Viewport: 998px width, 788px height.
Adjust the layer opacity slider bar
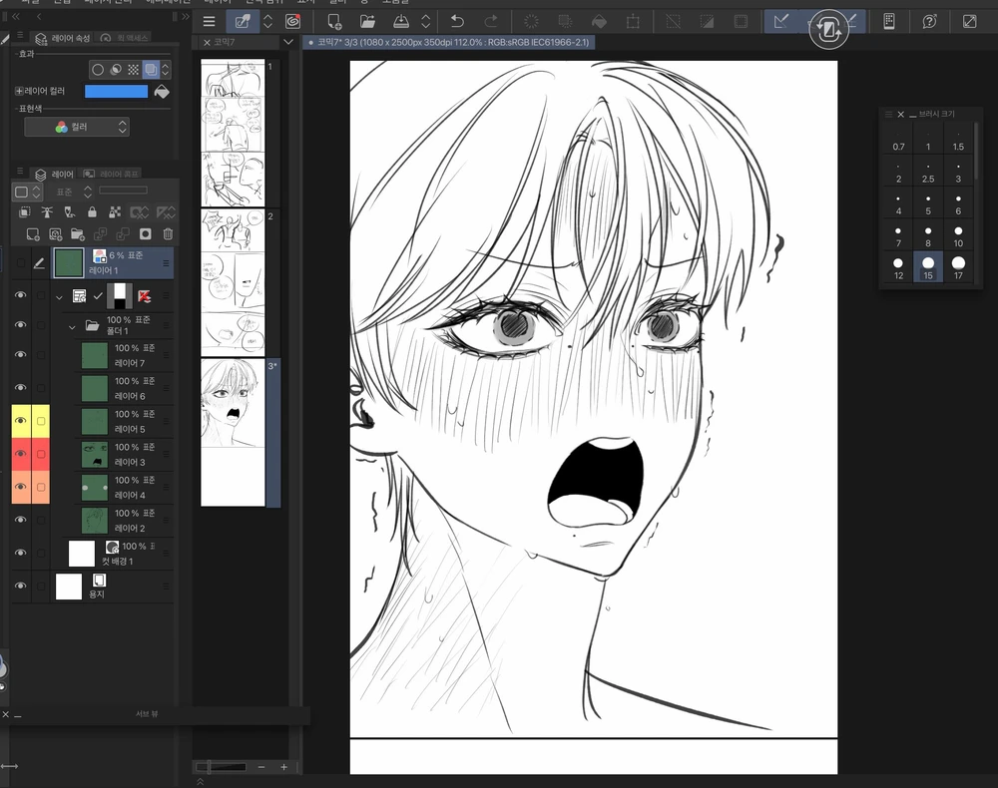pyautogui.click(x=123, y=191)
